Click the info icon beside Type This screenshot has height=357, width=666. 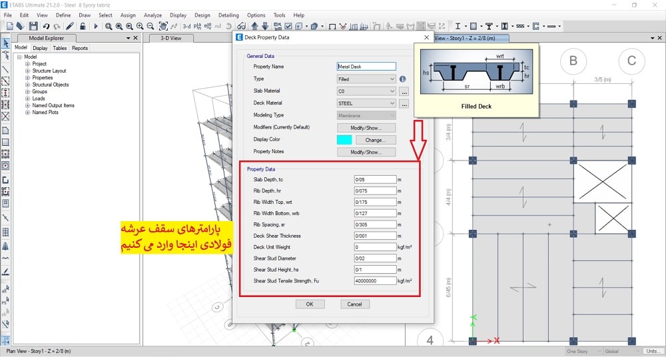coord(403,79)
